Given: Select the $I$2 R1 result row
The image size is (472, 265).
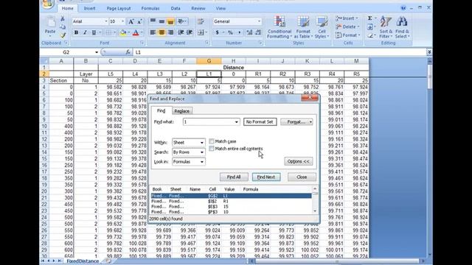Looking at the screenshot, I should (231, 201).
